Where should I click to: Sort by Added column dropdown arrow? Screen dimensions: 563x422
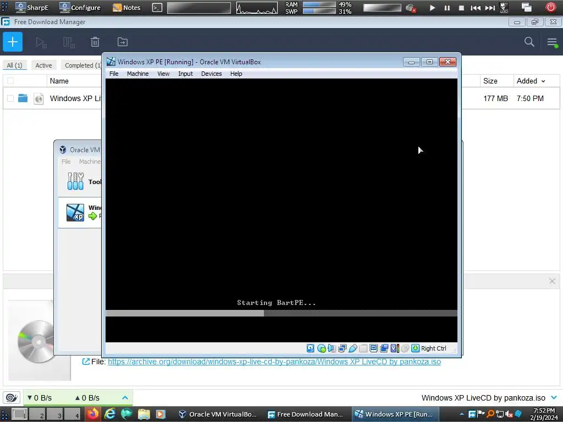click(543, 81)
